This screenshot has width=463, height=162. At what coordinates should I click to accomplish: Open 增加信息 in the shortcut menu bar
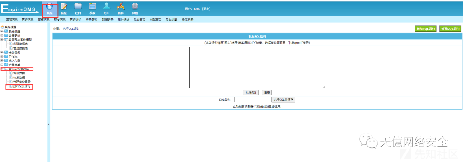pos(12,20)
